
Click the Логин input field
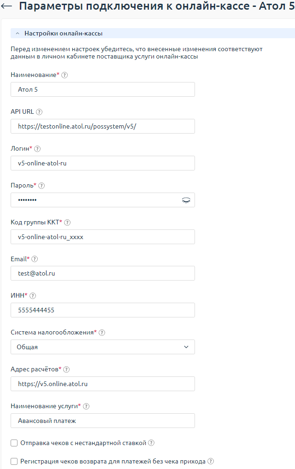tap(102, 163)
